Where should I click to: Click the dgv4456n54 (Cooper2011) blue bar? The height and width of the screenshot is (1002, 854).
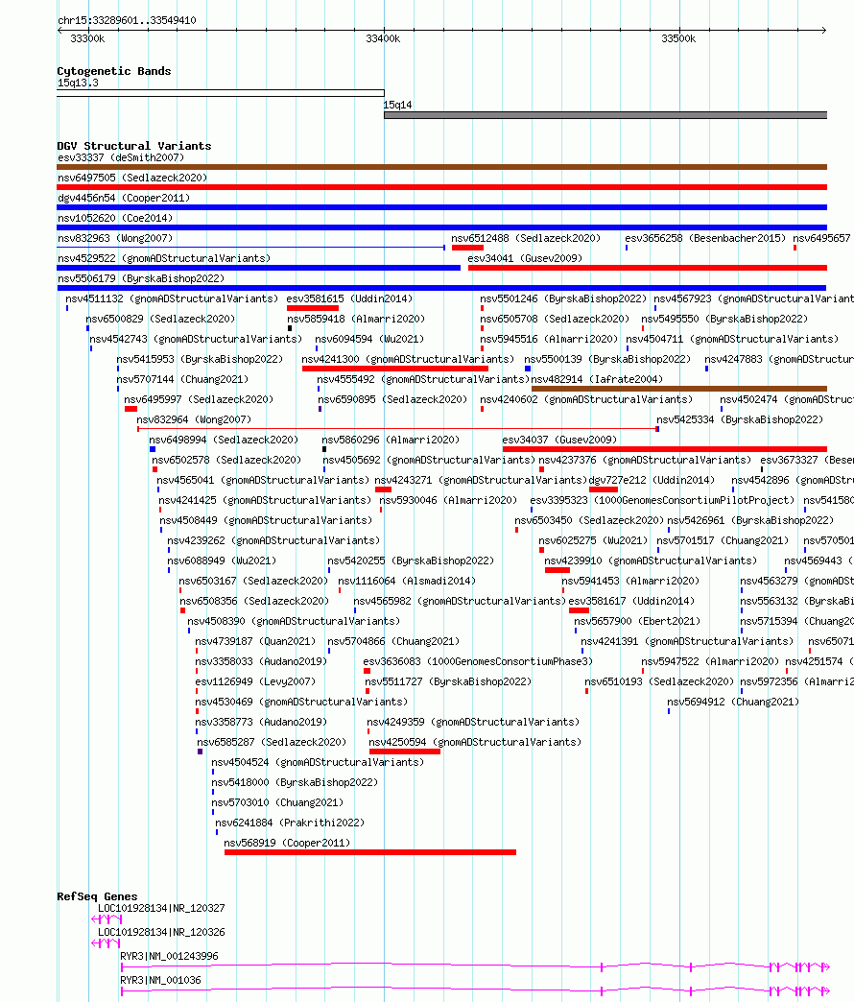[x=442, y=207]
